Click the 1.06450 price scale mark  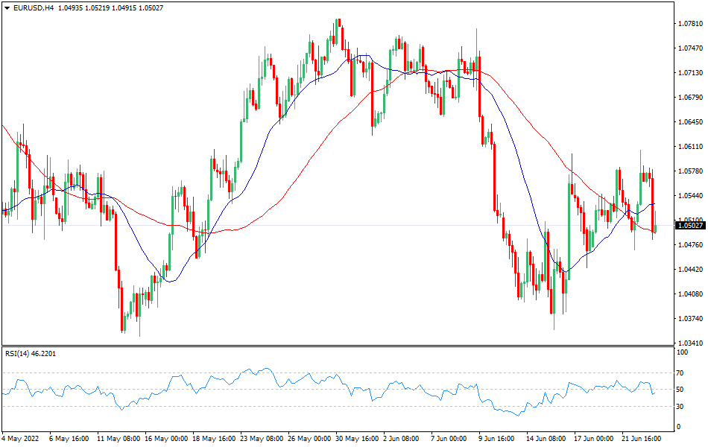click(690, 122)
